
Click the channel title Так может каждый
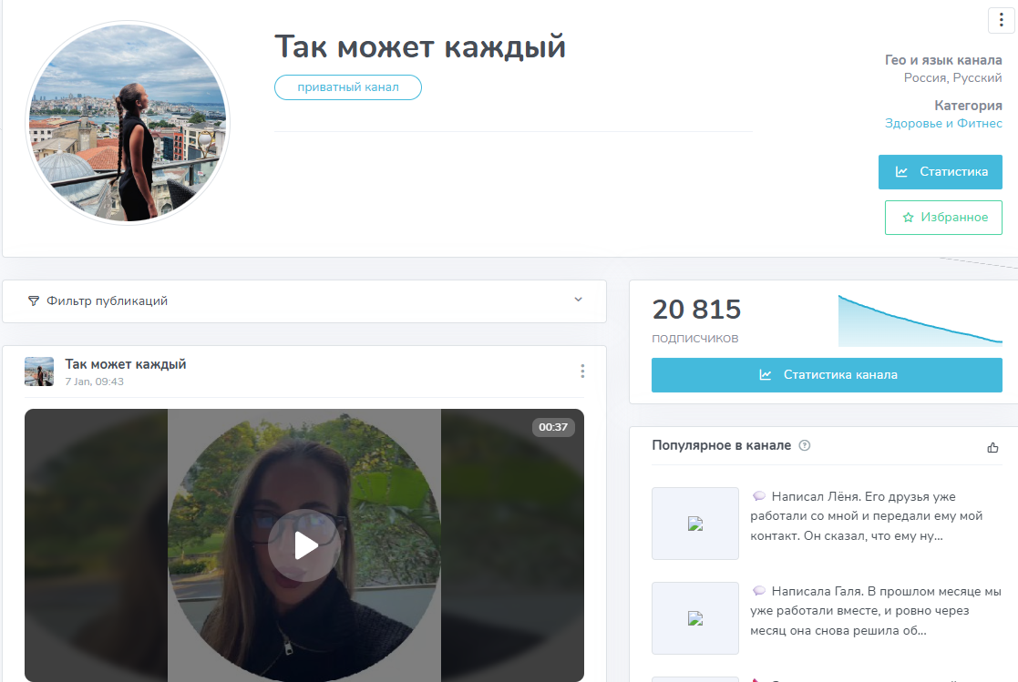(420, 46)
